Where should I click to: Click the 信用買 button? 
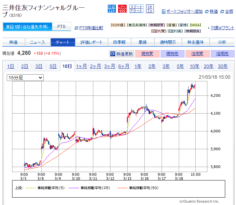(x=198, y=54)
